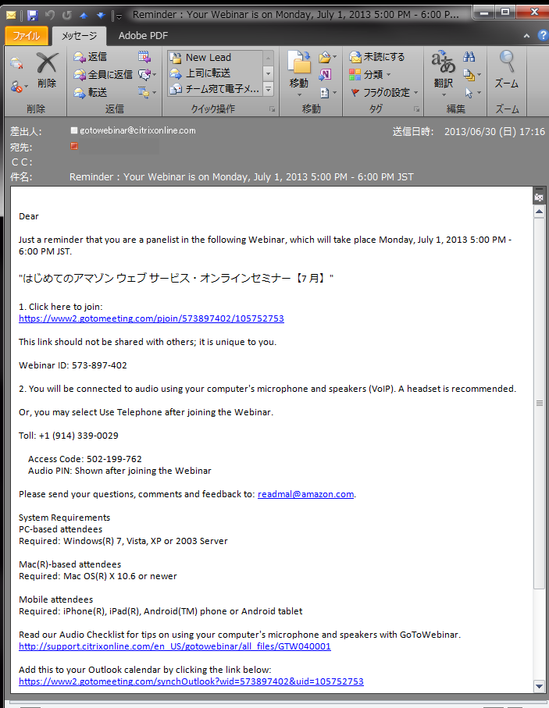This screenshot has width=549, height=708.
Task: Reply using the 返信 button
Action: pyautogui.click(x=91, y=56)
